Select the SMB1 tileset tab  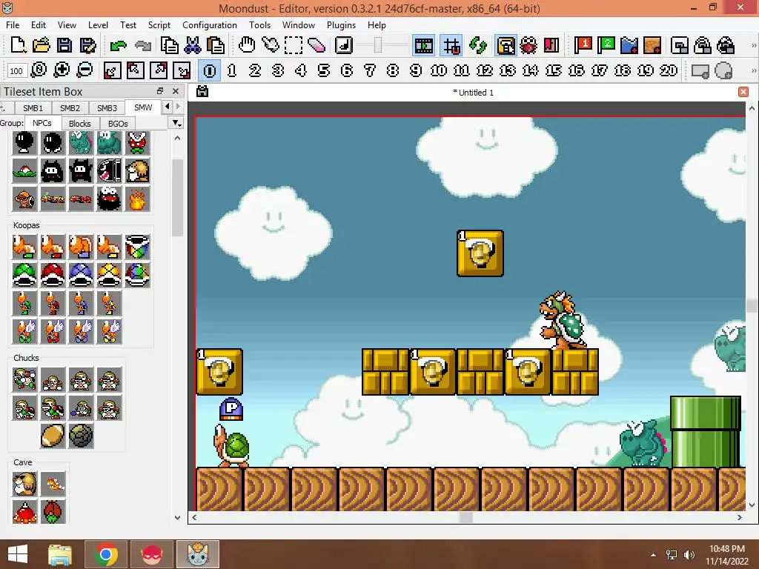click(x=33, y=108)
